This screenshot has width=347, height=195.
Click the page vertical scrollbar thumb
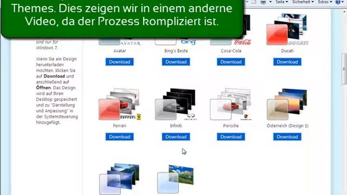[x=344, y=69]
